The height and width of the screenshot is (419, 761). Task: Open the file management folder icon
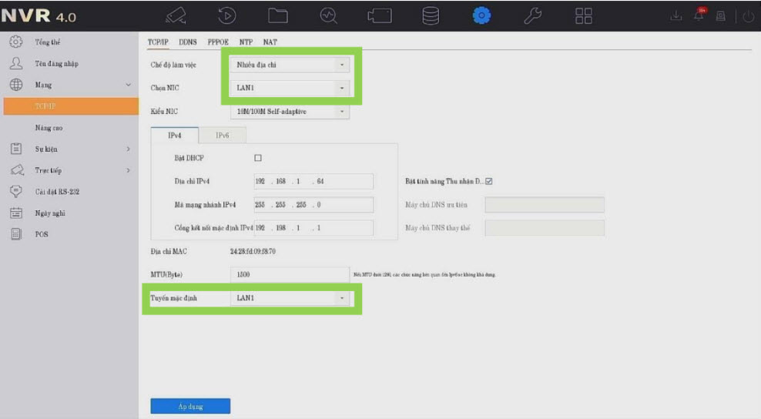click(277, 16)
